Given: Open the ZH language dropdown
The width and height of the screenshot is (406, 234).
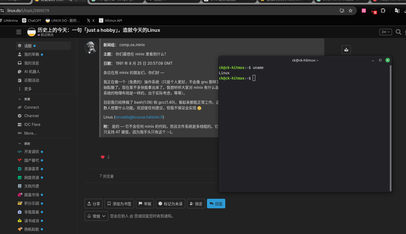Looking at the screenshot, I should coord(386,32).
